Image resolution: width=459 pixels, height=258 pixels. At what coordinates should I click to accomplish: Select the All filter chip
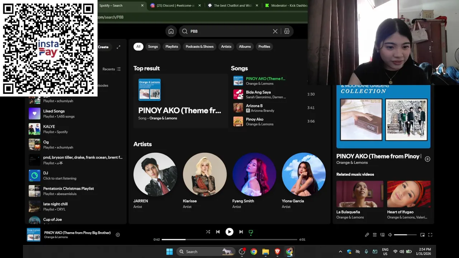pos(138,47)
